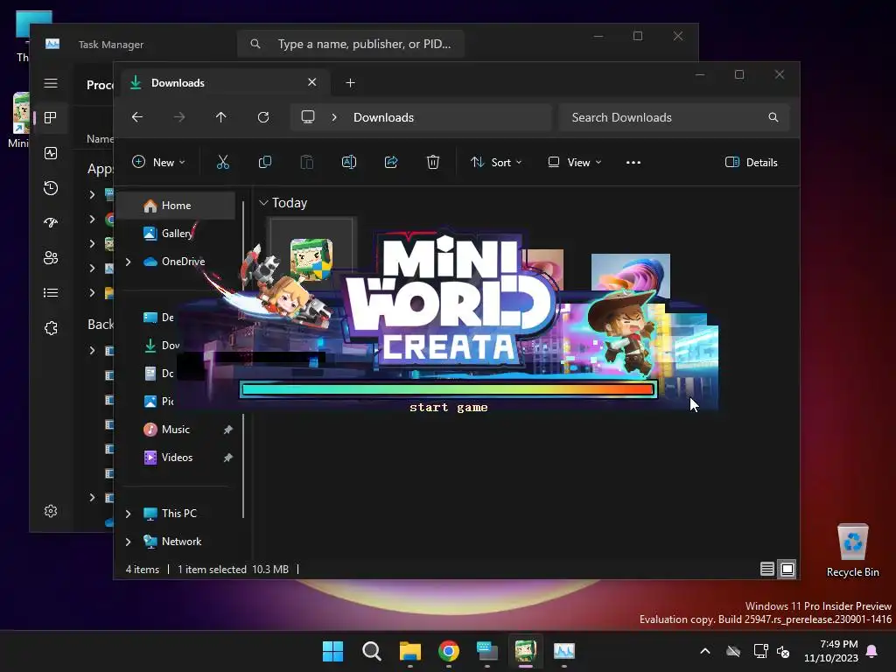Open New item dropdown

pos(158,162)
